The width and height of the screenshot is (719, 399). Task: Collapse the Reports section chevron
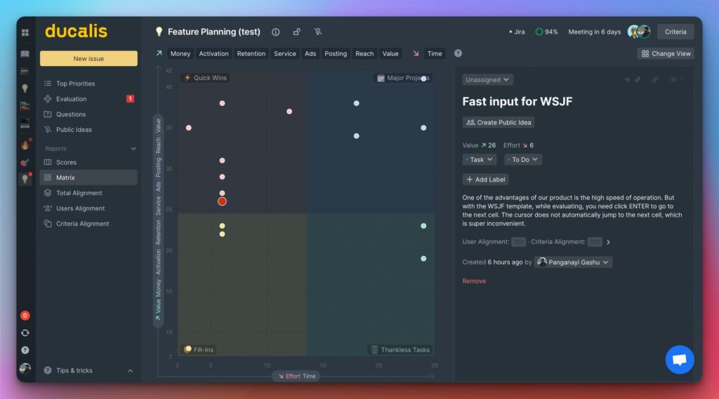[133, 149]
